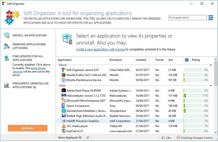
Task: Sort by Rating column header
Action: click(x=196, y=60)
